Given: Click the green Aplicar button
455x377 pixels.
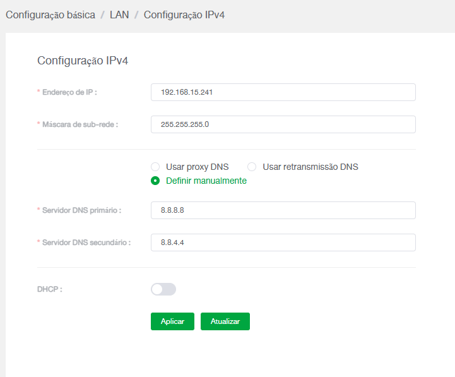Looking at the screenshot, I should [172, 321].
